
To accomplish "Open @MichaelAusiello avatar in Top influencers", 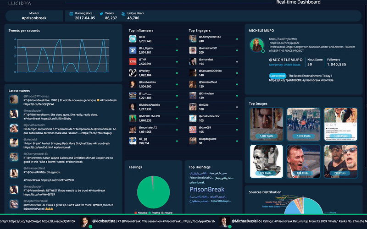I will (133, 107).
